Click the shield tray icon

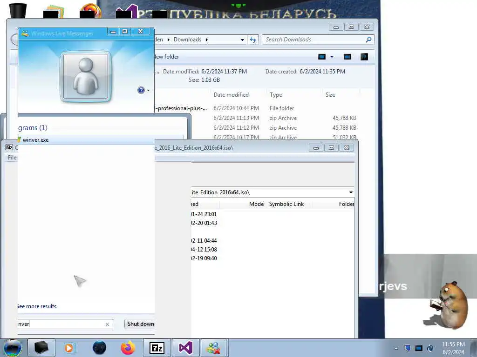[408, 348]
